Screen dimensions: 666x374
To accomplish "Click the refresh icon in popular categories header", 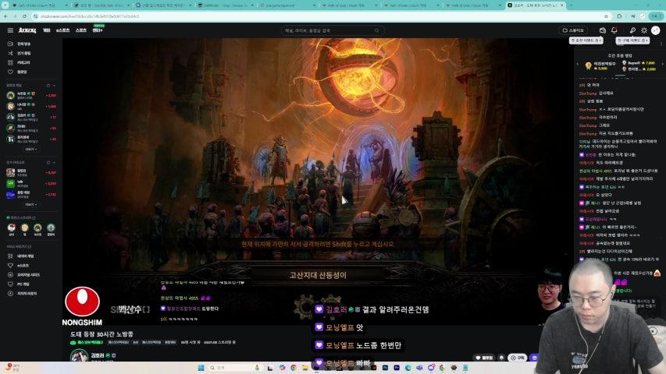I will tap(48, 162).
